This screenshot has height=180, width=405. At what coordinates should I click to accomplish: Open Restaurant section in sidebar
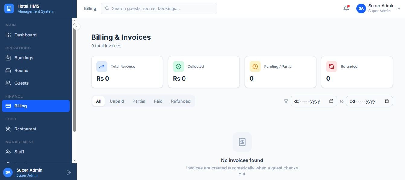click(36, 129)
